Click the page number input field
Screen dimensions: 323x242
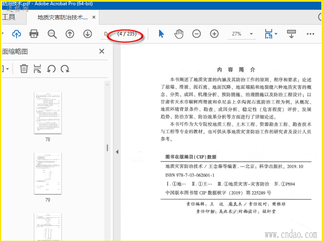105,34
